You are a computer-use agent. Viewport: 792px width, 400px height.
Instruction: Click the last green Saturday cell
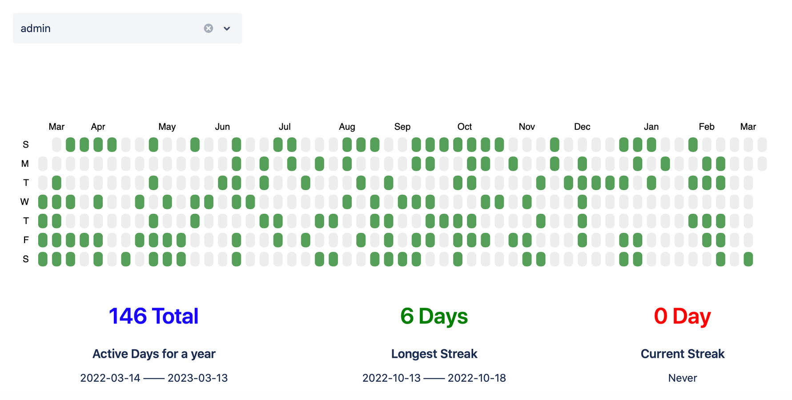tap(748, 259)
